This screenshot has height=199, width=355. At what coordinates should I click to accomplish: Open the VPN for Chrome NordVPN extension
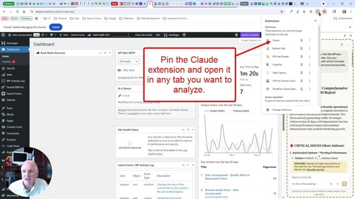tap(277, 81)
